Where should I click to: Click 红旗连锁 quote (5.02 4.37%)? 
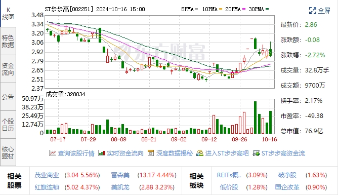[x=82, y=187]
